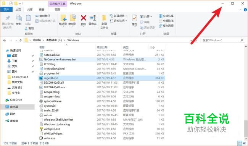Switch to the Home ribbon tab

[x=18, y=10]
